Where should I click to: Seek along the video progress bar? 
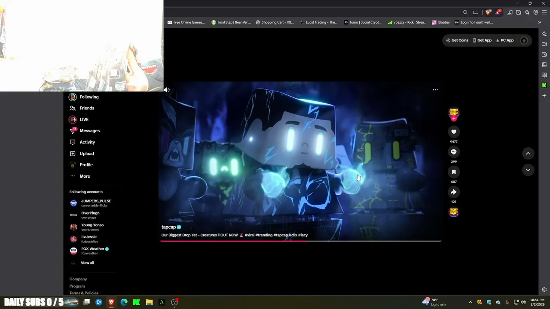(301, 241)
